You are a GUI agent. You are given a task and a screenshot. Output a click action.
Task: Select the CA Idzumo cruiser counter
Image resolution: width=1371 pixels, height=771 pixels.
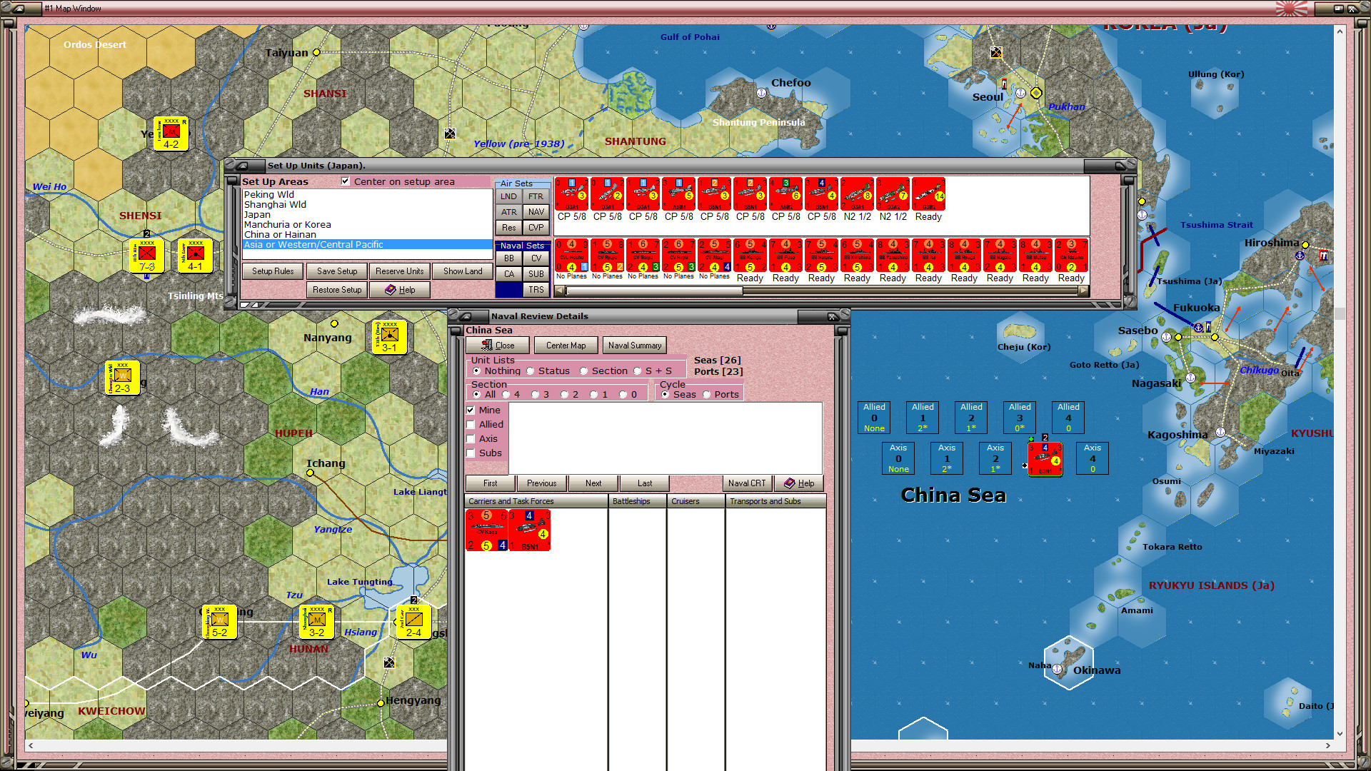pyautogui.click(x=1071, y=256)
